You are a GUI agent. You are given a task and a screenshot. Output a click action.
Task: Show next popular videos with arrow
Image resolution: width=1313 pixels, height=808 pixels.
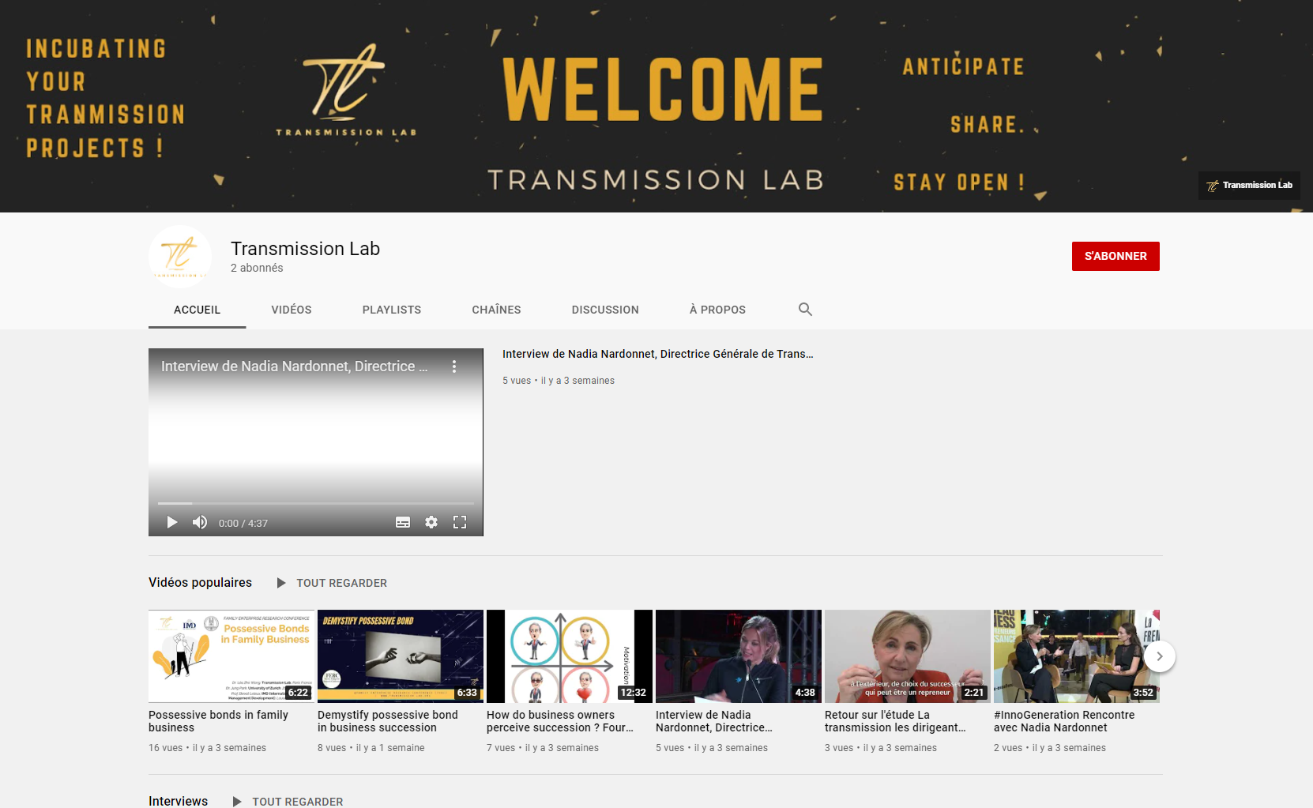[1160, 656]
